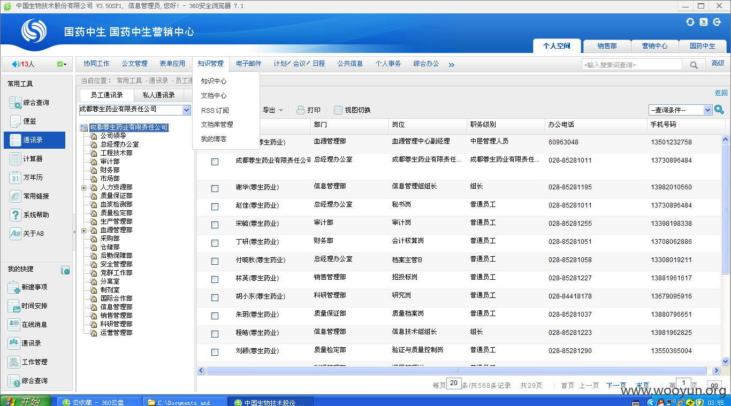Image resolution: width=731 pixels, height=406 pixels.
Task: Open the 协同工作 menu
Action: coord(96,64)
